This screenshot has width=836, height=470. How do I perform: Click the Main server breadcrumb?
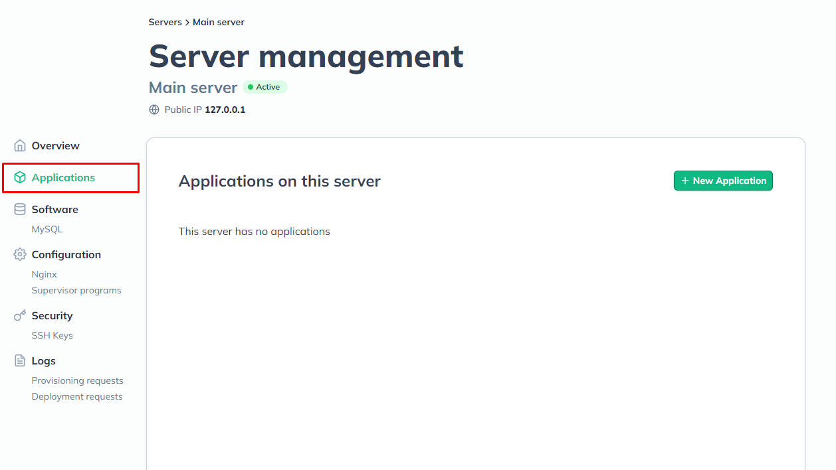click(x=219, y=22)
